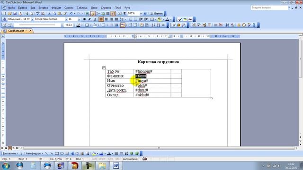Save the document with floppy icon
303x170 pixels.
(15, 14)
